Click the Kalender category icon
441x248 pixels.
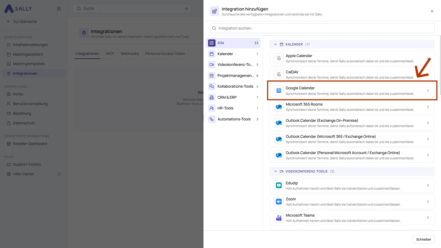(x=212, y=54)
